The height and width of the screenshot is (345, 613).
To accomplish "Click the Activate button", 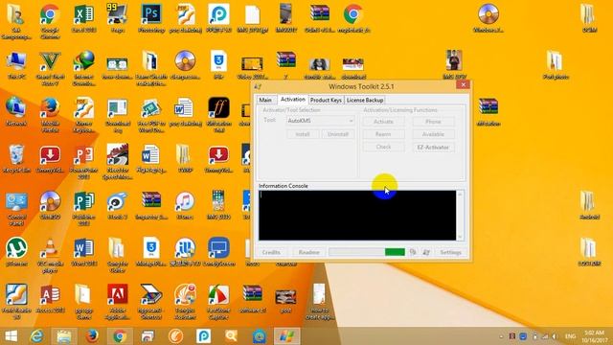I will (x=383, y=122).
